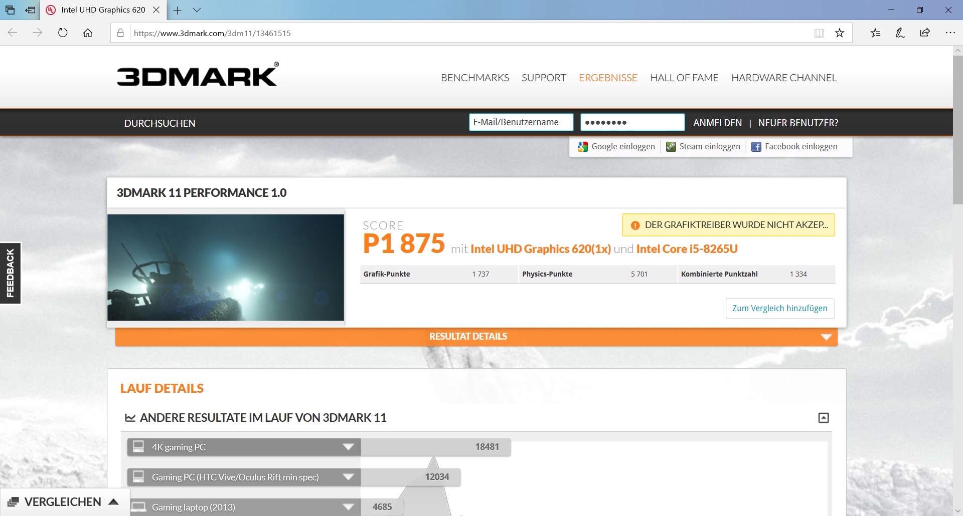Focus the E-Mail/Benutzername input field
Screen dimensions: 963x516
pos(521,122)
